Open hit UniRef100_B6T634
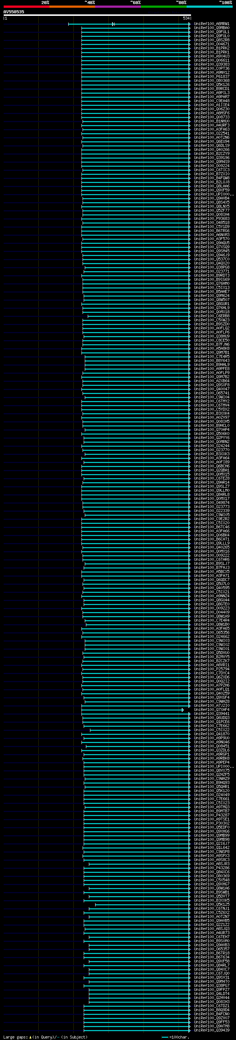 211,957
